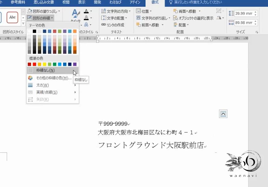
Task: Switch to the 参考資料 tab
Action: pos(18,2)
